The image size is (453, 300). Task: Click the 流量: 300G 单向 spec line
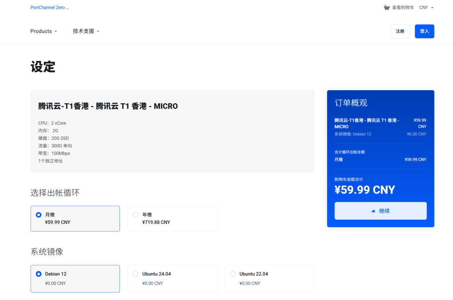[x=55, y=146]
